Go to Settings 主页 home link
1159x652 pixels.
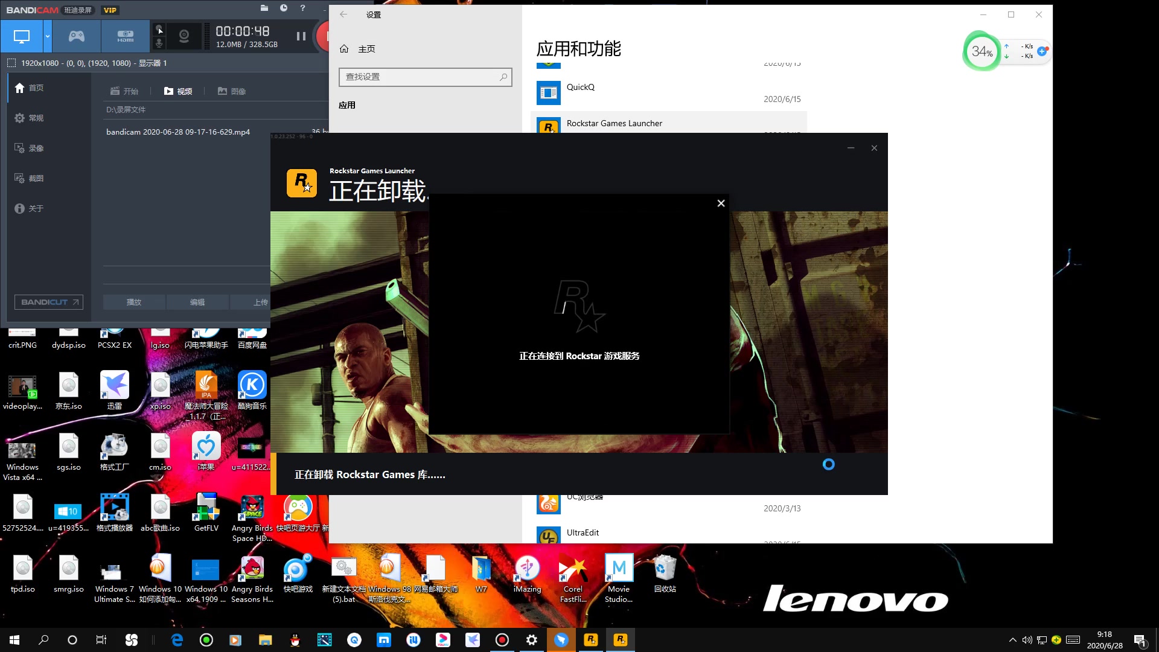tap(358, 49)
